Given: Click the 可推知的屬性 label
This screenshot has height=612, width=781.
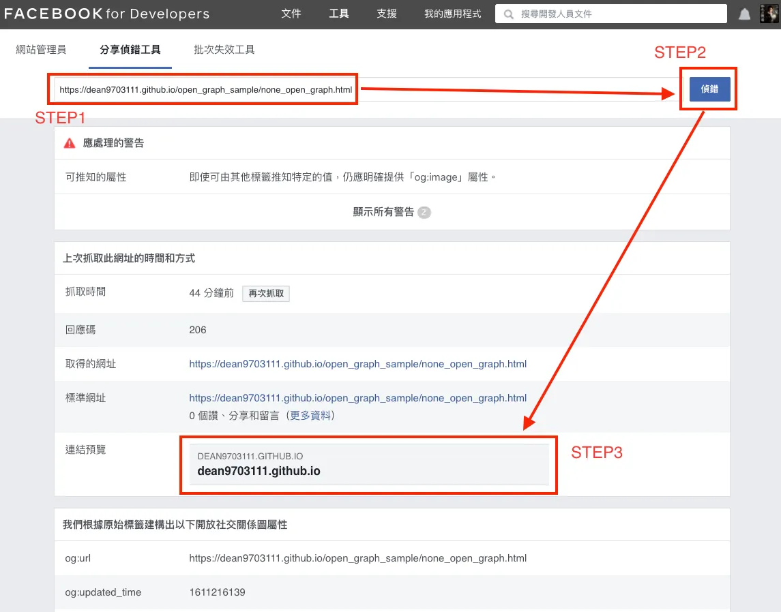Looking at the screenshot, I should coord(95,177).
